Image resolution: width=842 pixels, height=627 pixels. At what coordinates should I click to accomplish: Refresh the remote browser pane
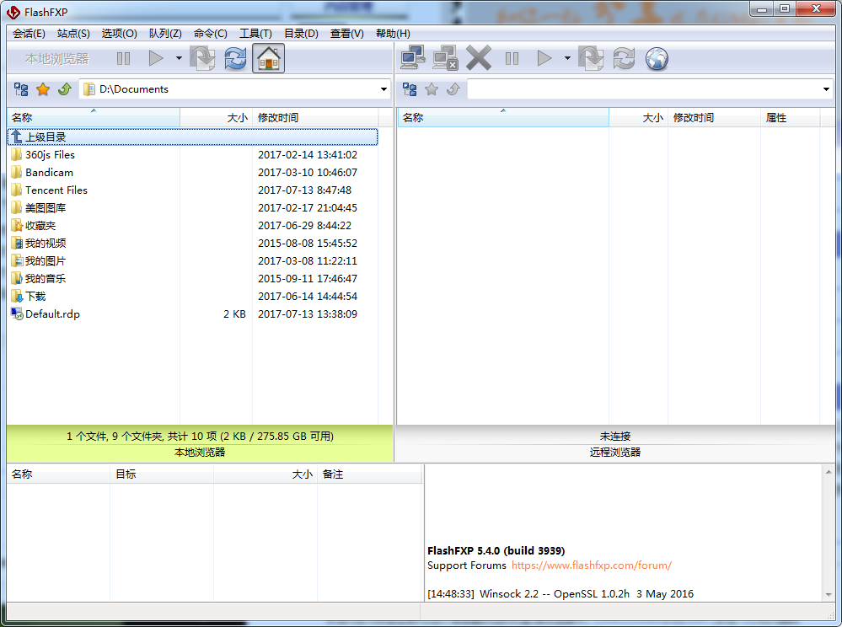[624, 58]
